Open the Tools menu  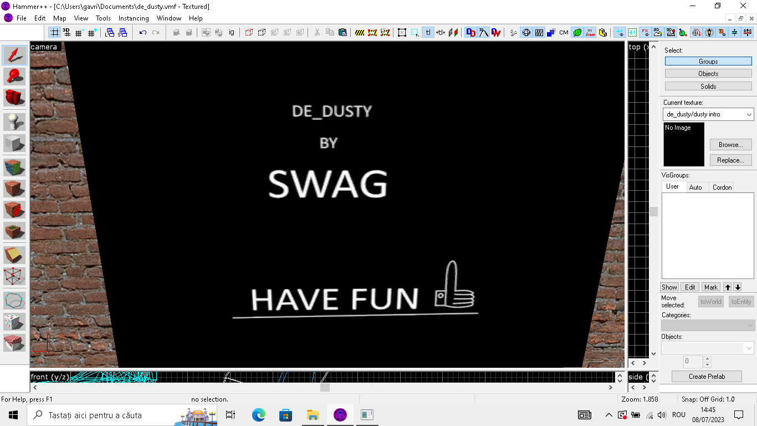tap(103, 18)
